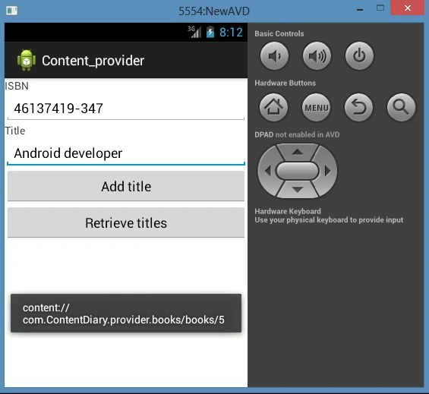Go to the Home screen via hardware button
429x394 pixels.
pyautogui.click(x=273, y=107)
